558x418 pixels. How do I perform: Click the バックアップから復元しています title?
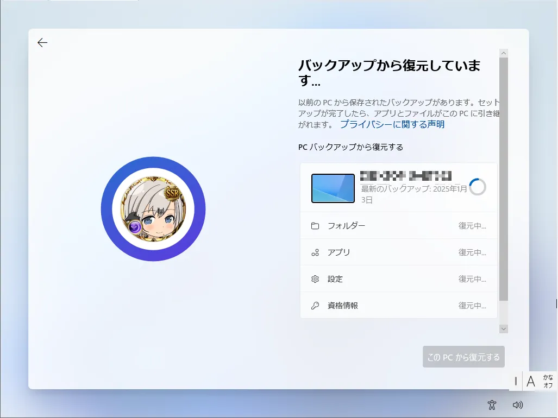point(390,73)
